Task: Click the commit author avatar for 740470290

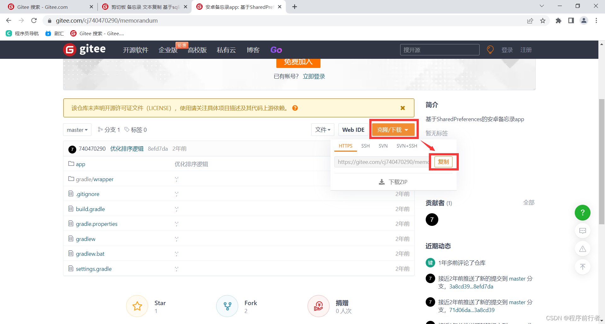Action: 72,149
